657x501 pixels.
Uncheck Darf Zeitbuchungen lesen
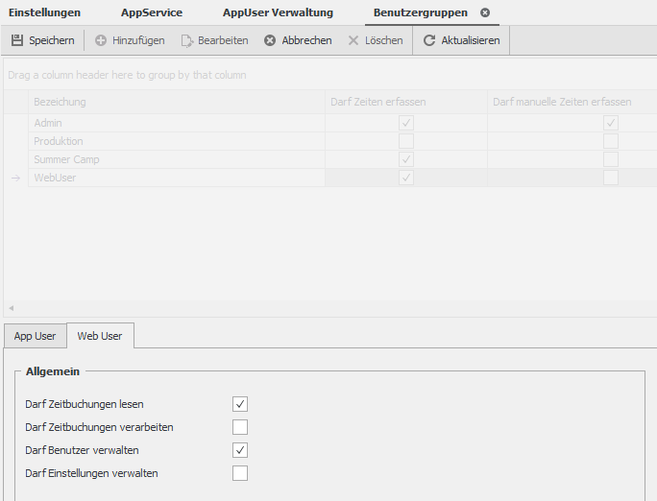click(240, 404)
